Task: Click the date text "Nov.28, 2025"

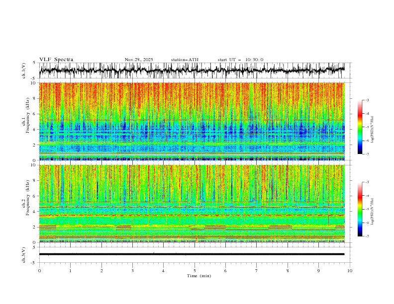Action: coord(139,60)
